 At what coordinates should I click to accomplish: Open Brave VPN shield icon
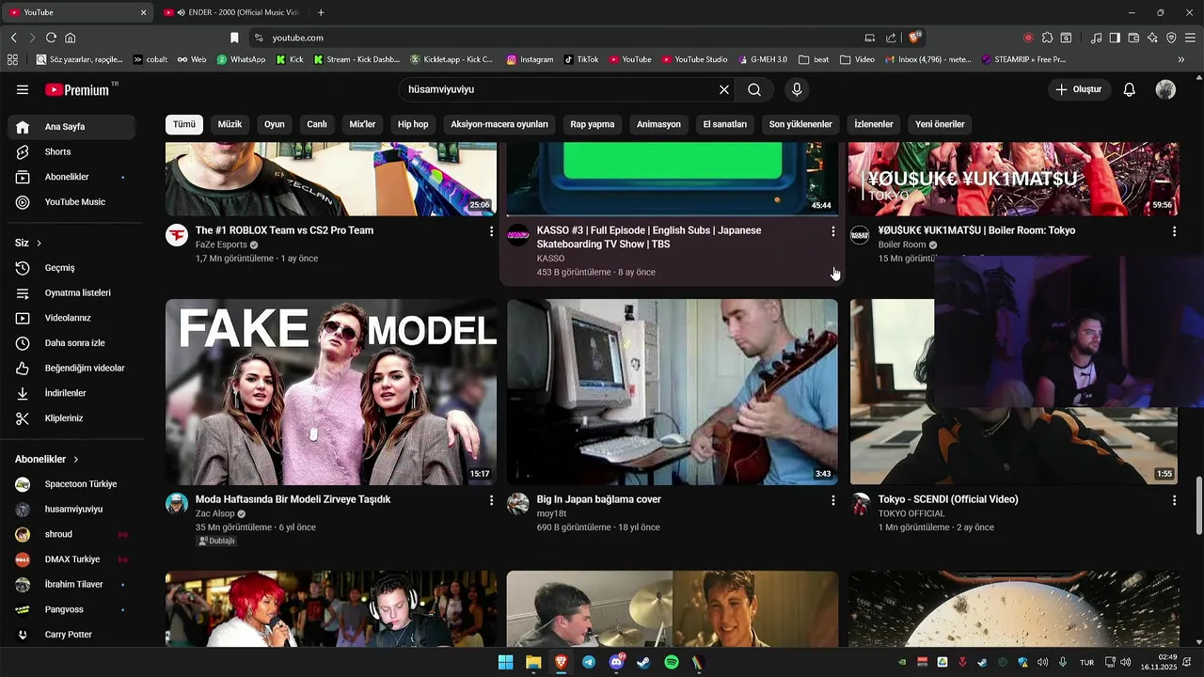tap(1171, 38)
